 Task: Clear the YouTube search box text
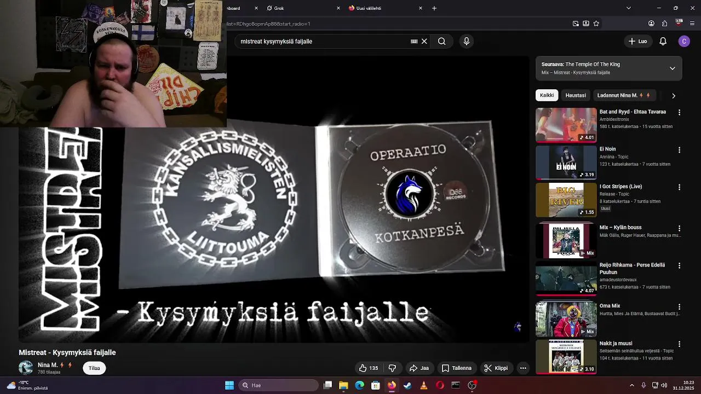pos(424,41)
